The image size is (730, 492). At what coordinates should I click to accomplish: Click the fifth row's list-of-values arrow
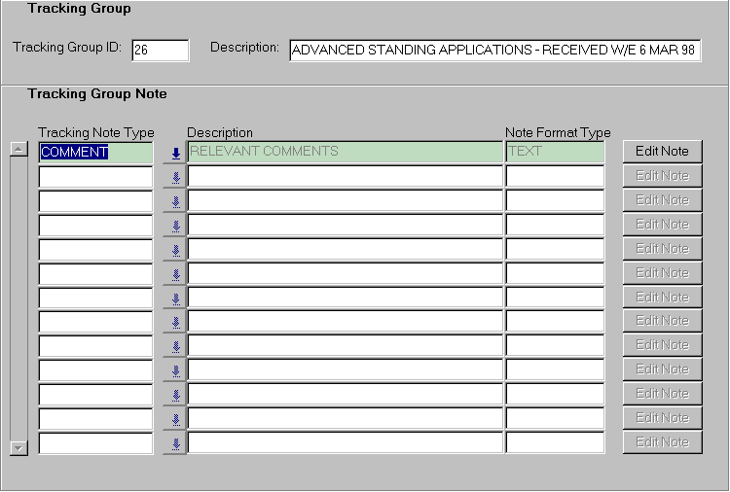coord(175,250)
